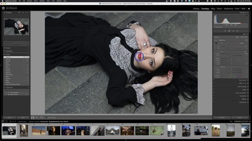
Task: Open the filmstrip Filter dropdown
Action: click(x=241, y=121)
